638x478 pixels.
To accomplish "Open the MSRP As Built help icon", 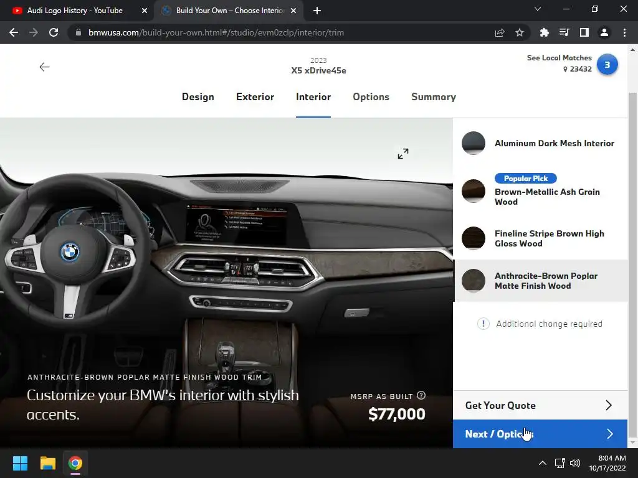I will click(x=421, y=395).
